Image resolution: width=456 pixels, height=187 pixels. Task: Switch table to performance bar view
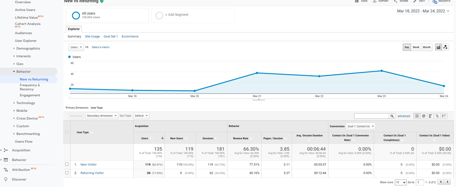(430, 116)
